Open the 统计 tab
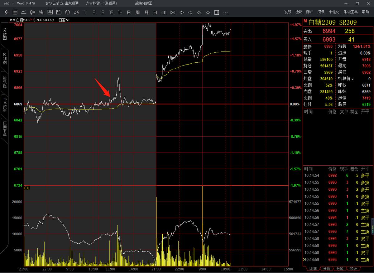The image size is (374, 273). (353, 269)
